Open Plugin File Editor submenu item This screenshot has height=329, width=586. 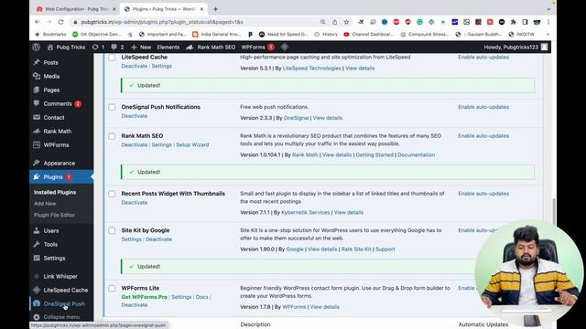(54, 216)
